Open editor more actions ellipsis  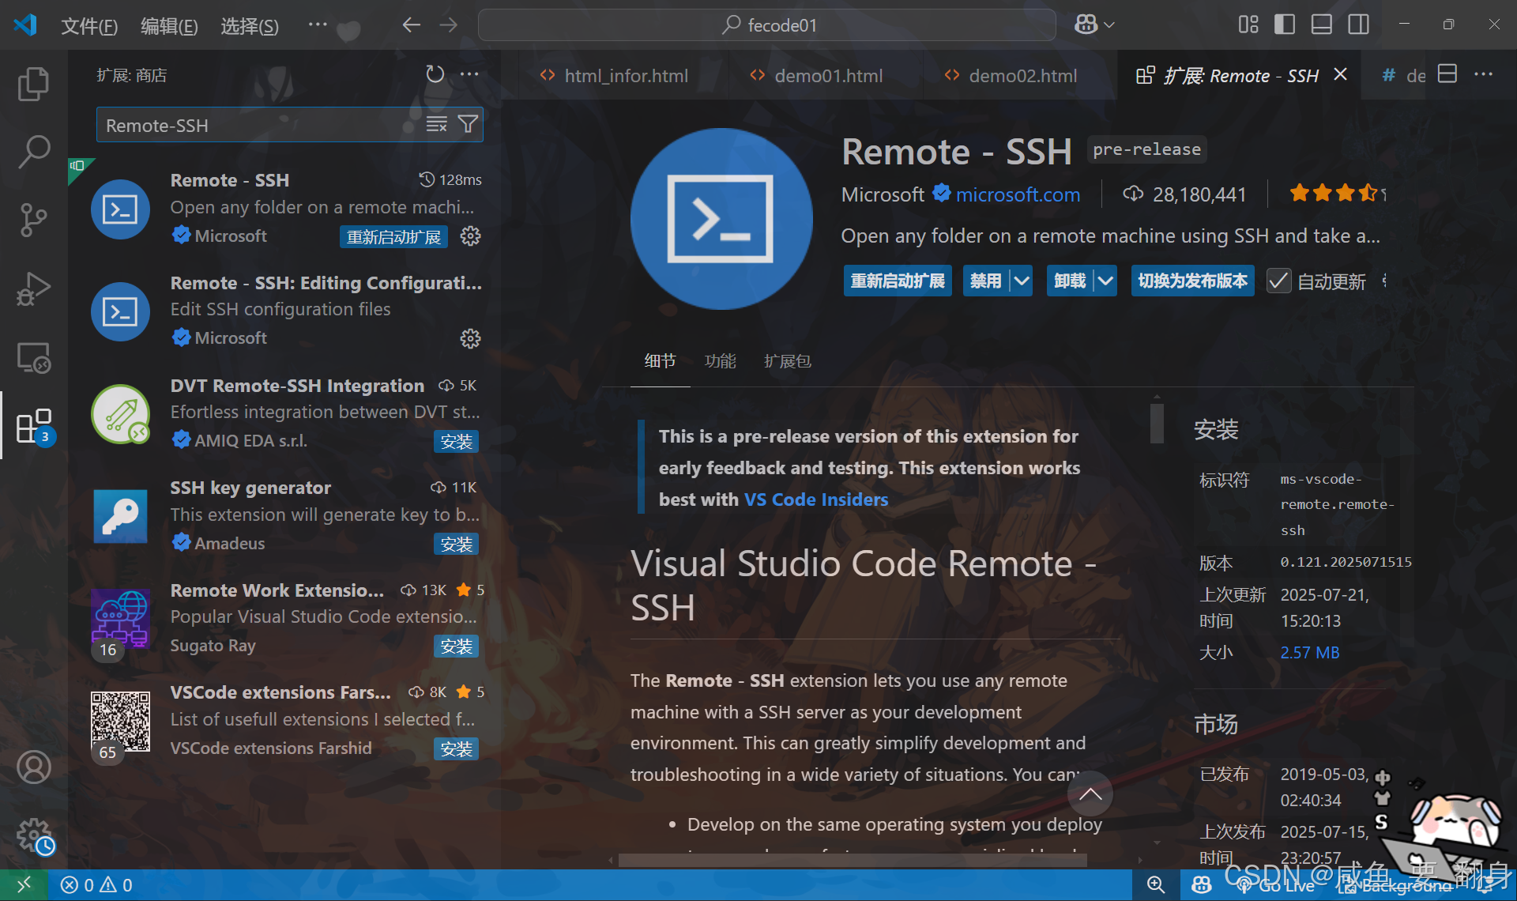1483,74
